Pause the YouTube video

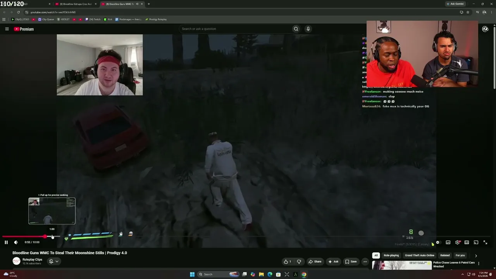click(6, 242)
